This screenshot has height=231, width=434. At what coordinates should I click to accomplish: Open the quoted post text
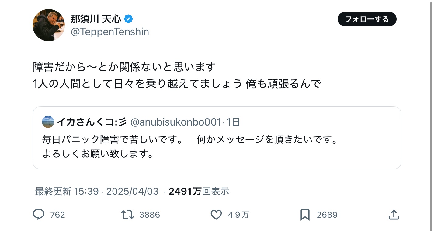coord(190,147)
